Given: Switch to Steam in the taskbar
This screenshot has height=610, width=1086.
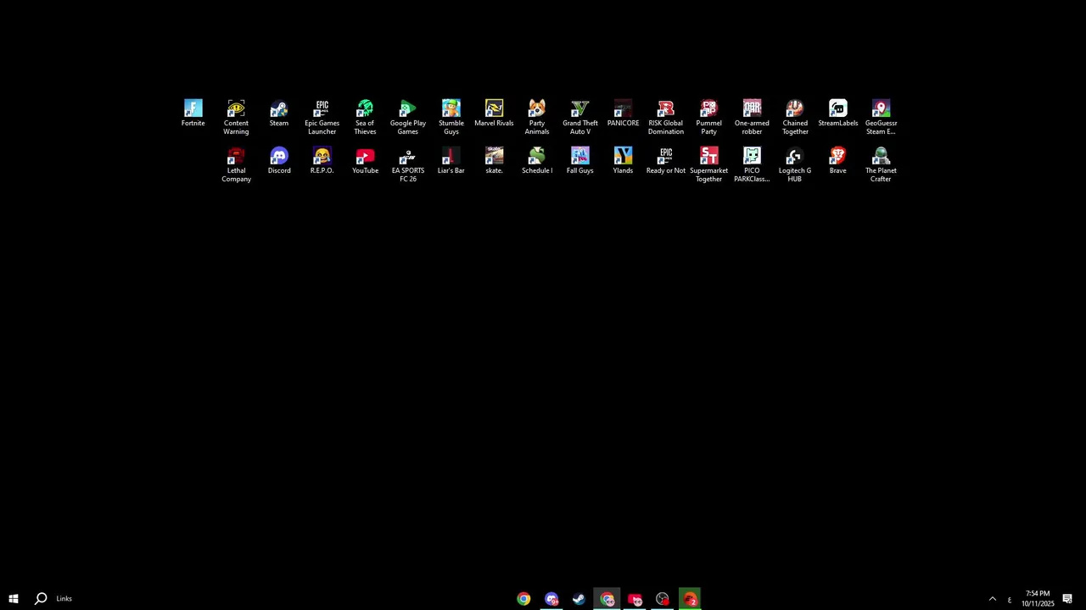Looking at the screenshot, I should 579,599.
